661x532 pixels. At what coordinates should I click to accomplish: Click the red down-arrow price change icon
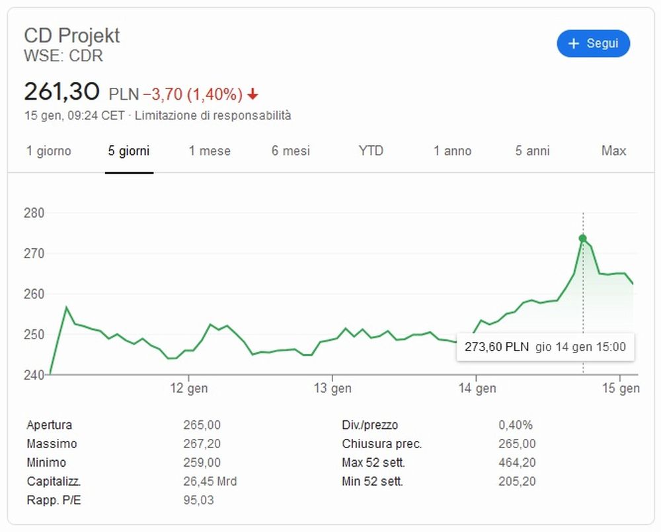[x=253, y=95]
